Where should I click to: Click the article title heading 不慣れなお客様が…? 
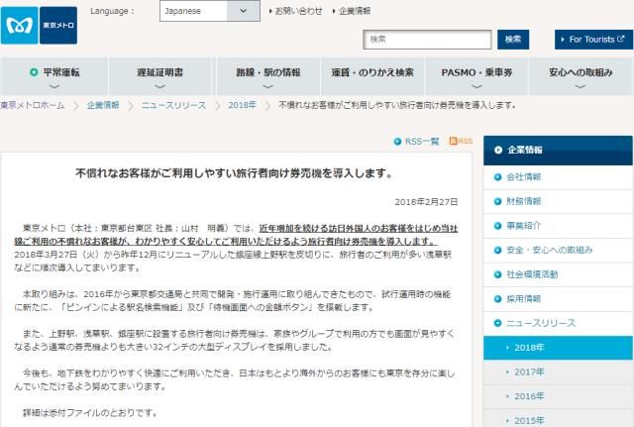234,173
